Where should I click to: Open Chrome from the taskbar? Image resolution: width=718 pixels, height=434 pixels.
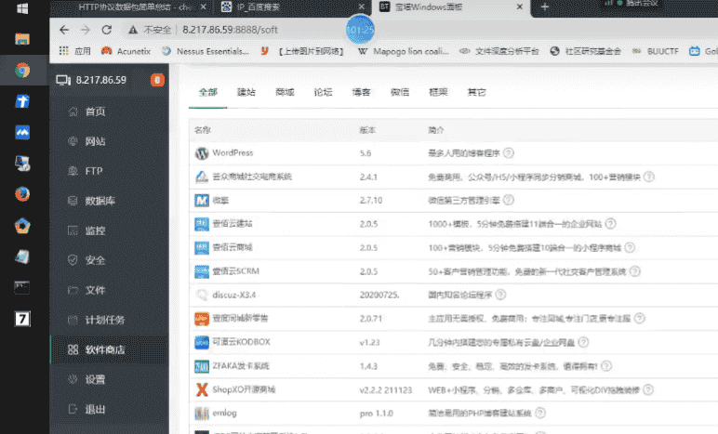22,70
